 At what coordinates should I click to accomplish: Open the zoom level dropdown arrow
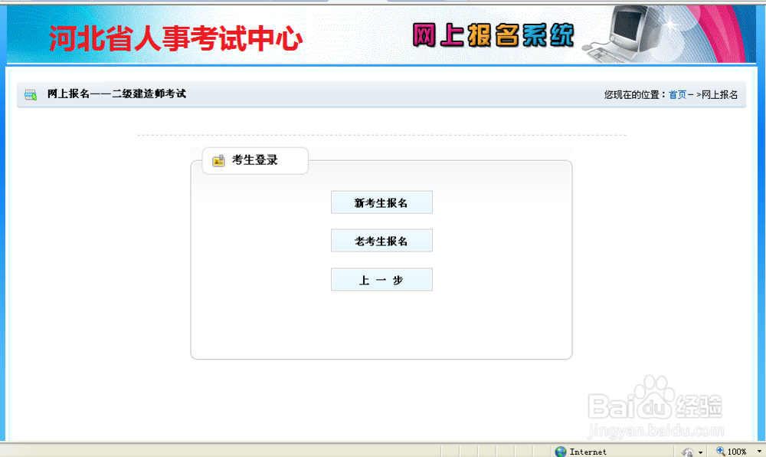point(759,452)
